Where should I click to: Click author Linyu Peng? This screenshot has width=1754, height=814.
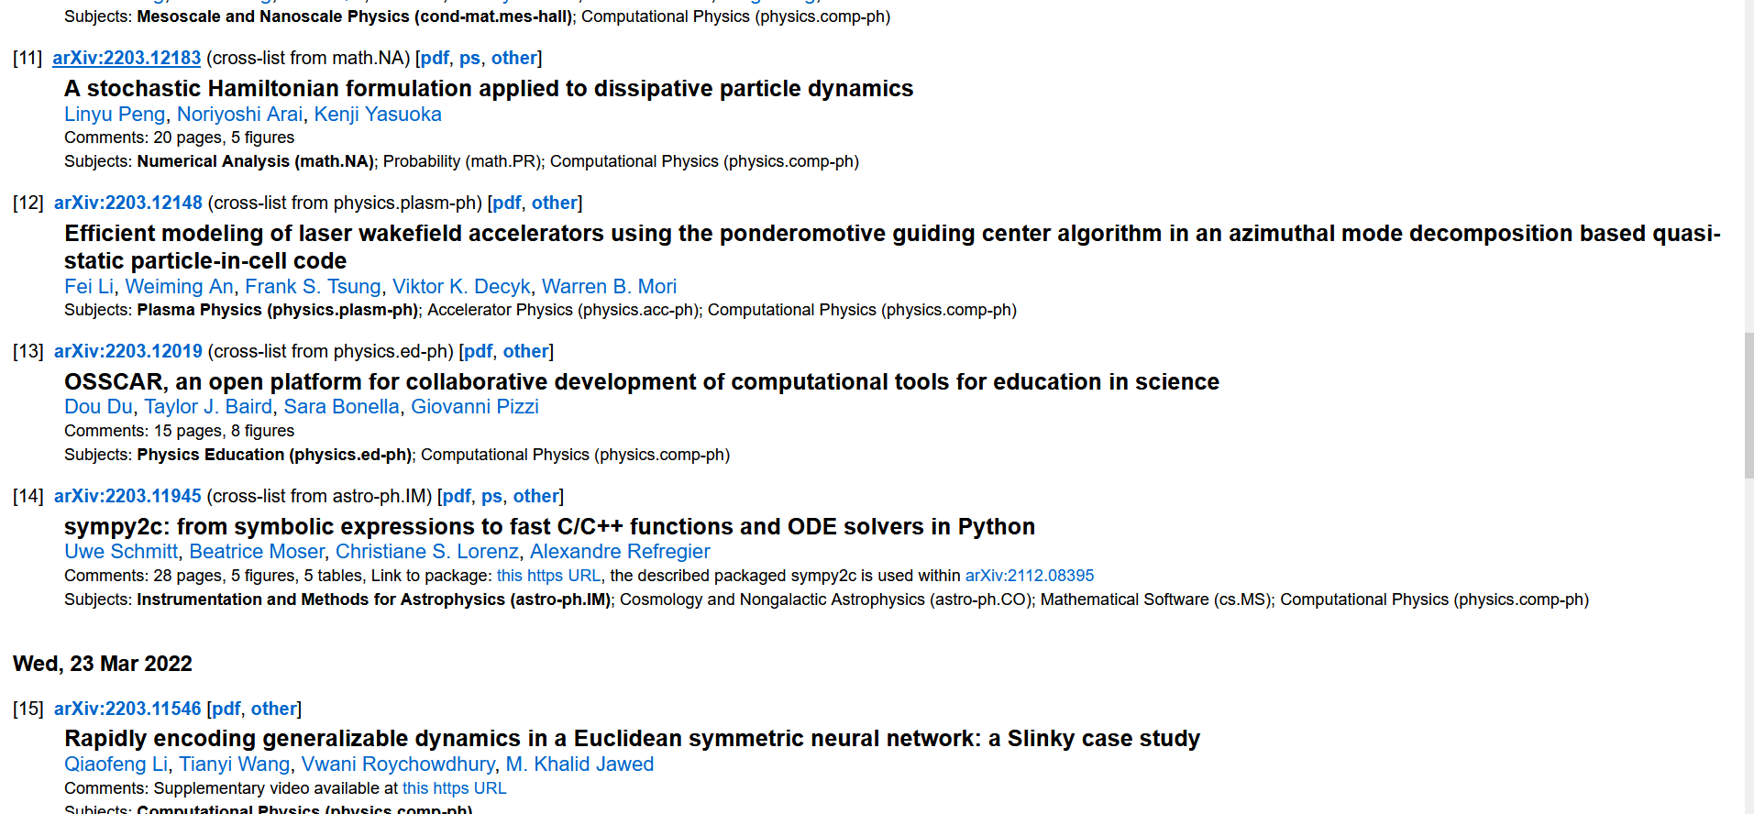[x=115, y=115]
